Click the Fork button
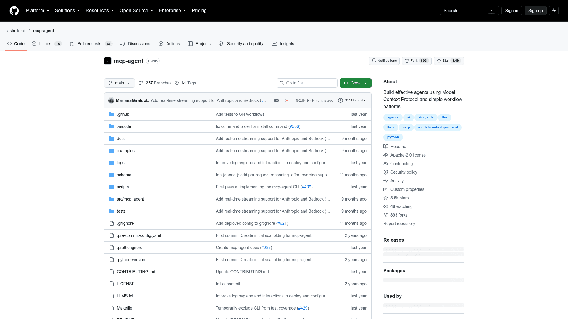Image resolution: width=568 pixels, height=319 pixels. [417, 61]
